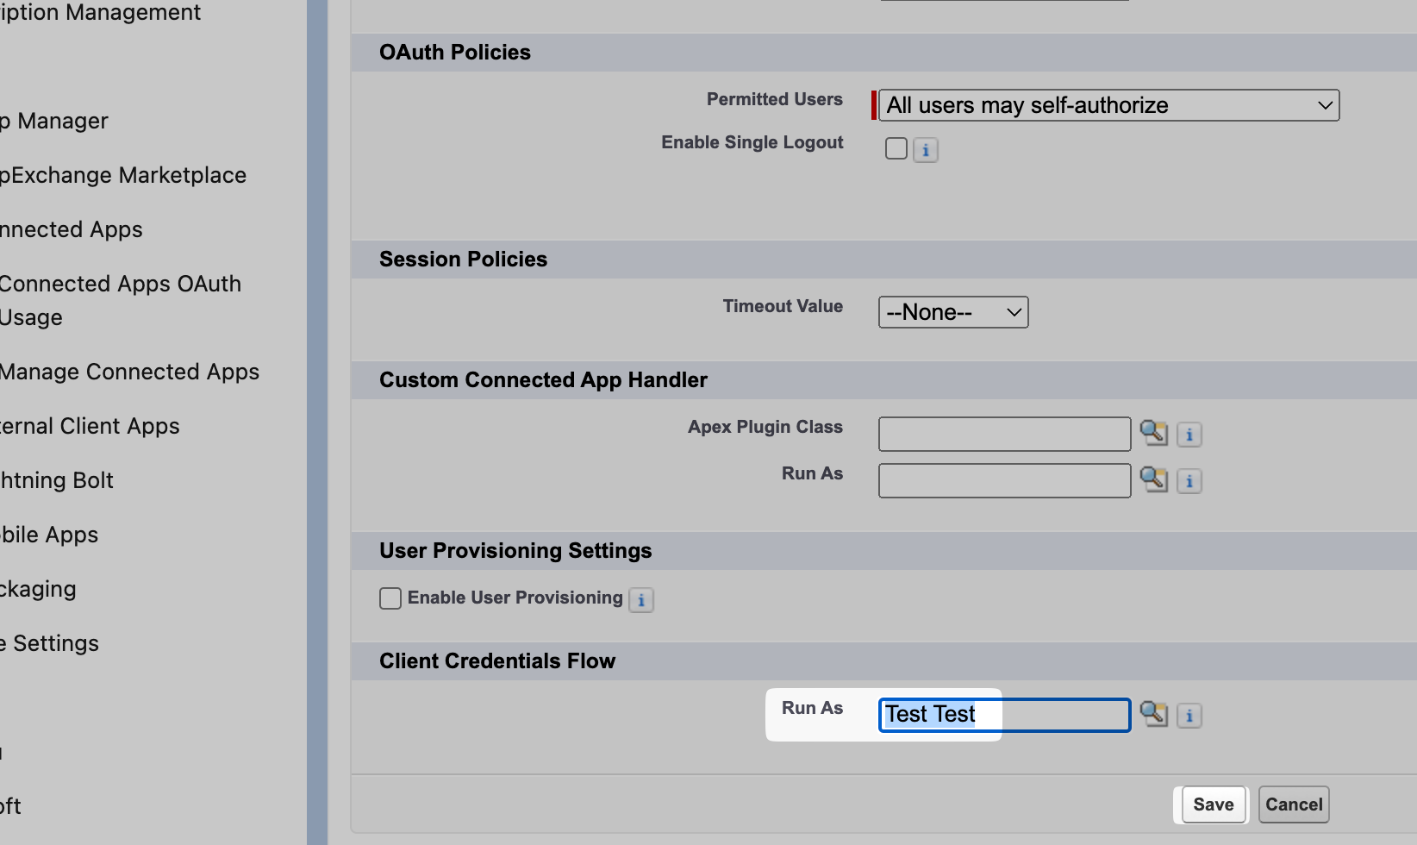
Task: Focus the empty Run As handler field
Action: click(1004, 480)
